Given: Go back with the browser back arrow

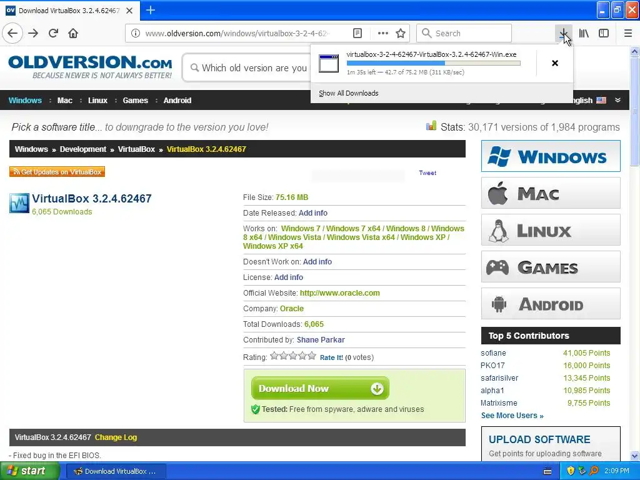Looking at the screenshot, I should (x=12, y=33).
